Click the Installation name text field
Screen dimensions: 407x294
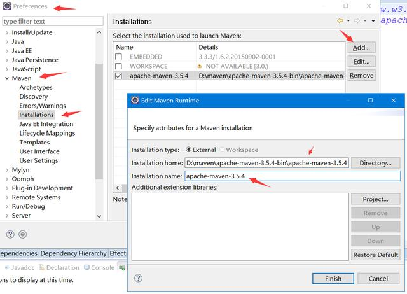(x=293, y=176)
